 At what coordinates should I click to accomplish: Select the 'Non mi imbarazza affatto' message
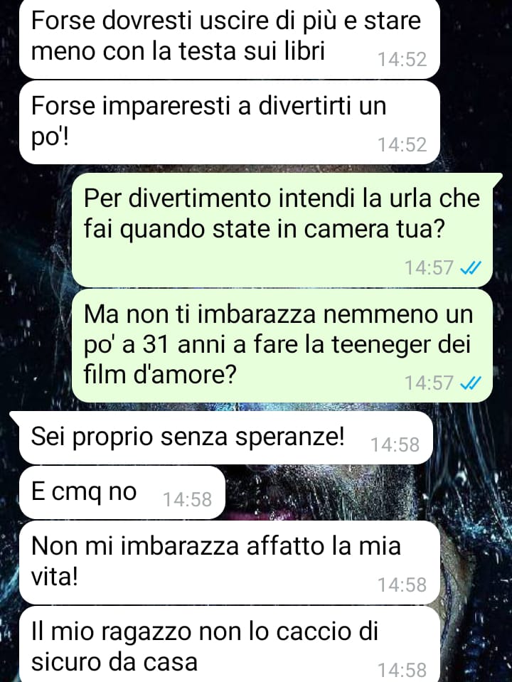230,563
